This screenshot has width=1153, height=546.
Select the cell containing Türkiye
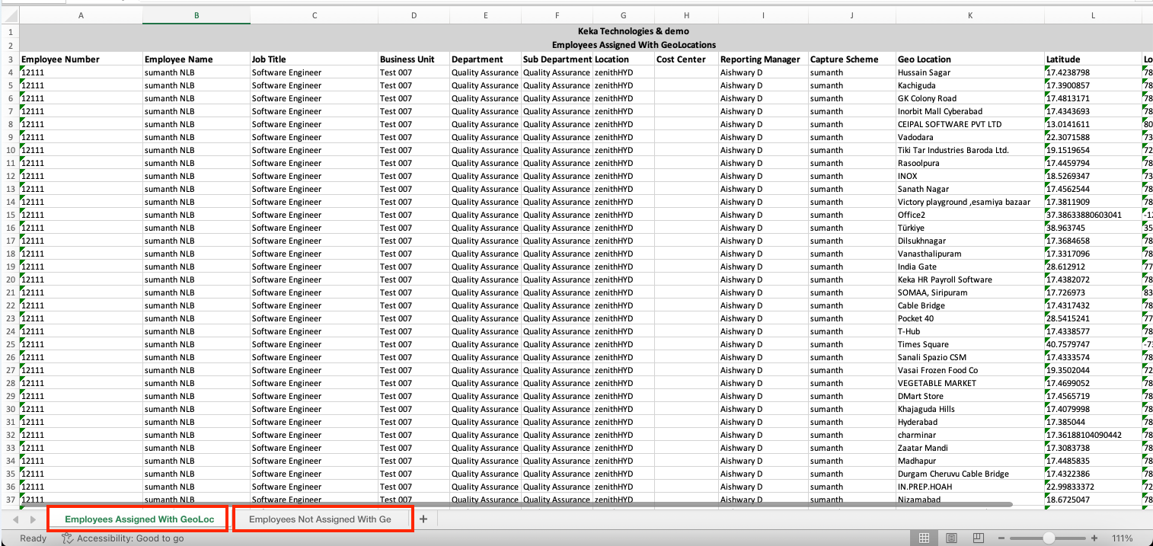tap(969, 228)
